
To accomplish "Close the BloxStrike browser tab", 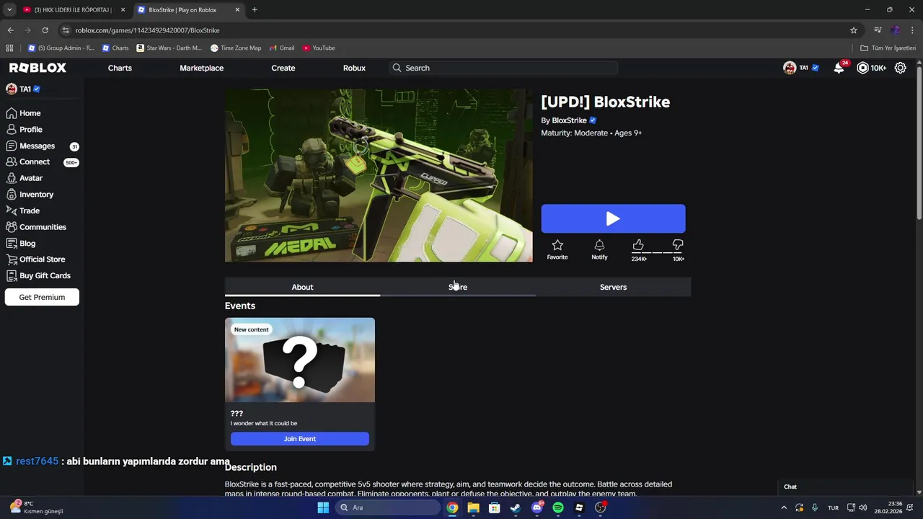I will click(236, 10).
